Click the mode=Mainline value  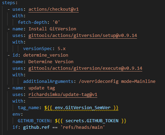[x=138, y=81]
